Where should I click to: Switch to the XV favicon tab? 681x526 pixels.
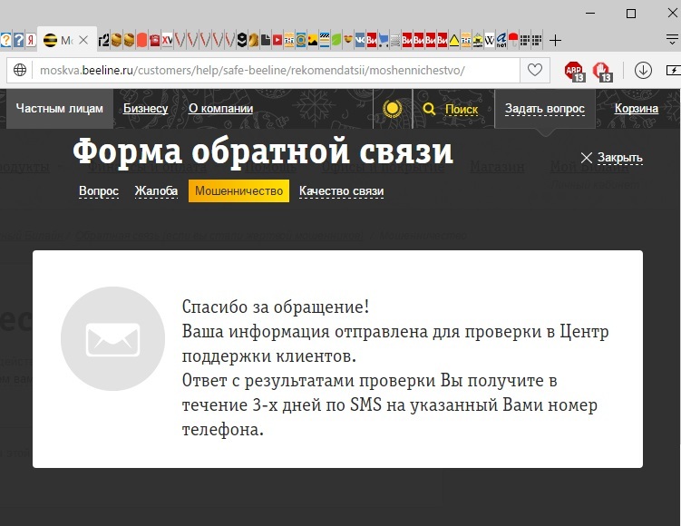click(167, 41)
